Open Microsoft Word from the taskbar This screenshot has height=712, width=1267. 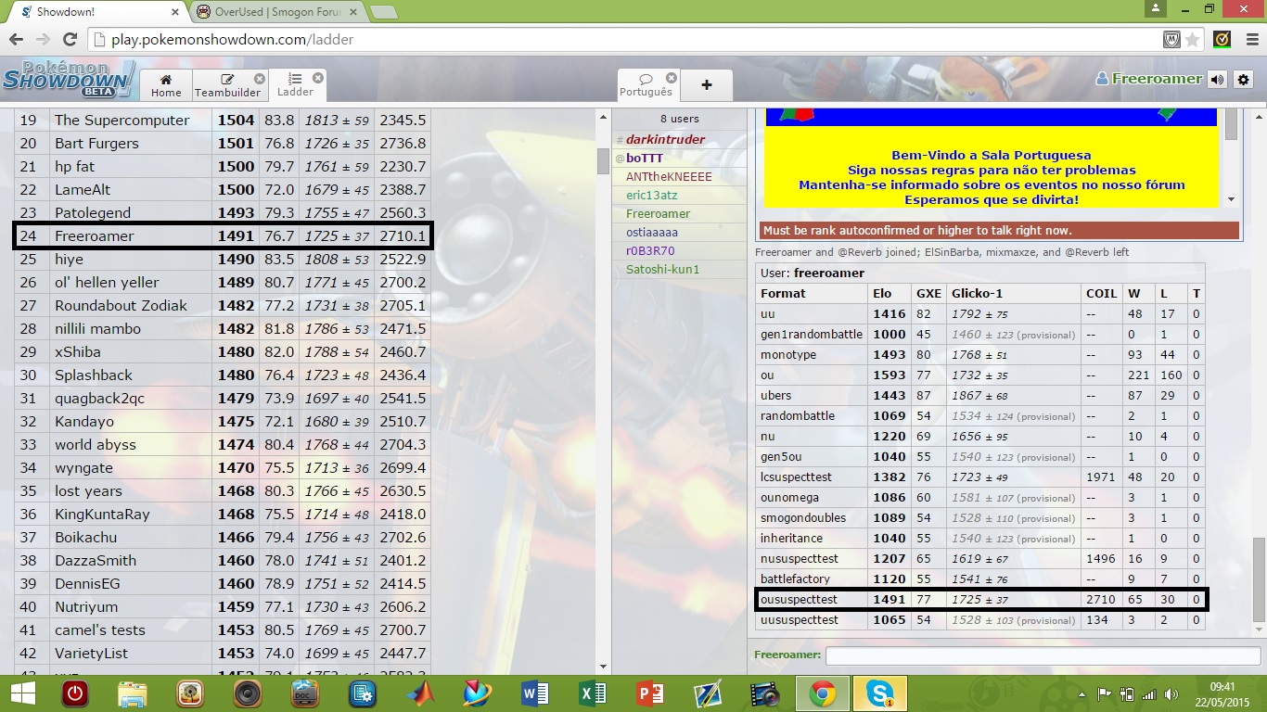click(x=535, y=693)
